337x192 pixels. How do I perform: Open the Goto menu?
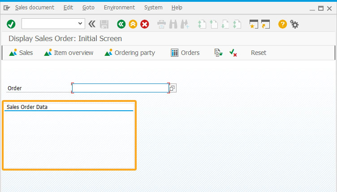click(x=88, y=8)
